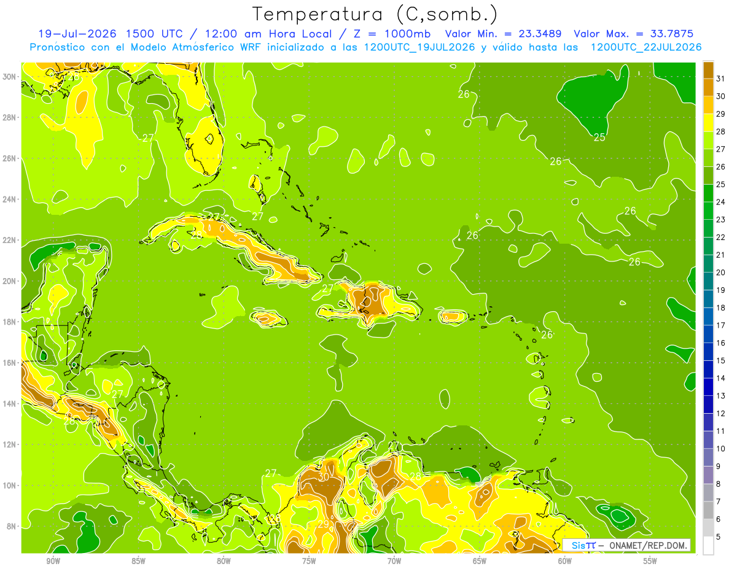Select the dark brown legend band above 31
This screenshot has height=569, width=737.
[x=708, y=70]
